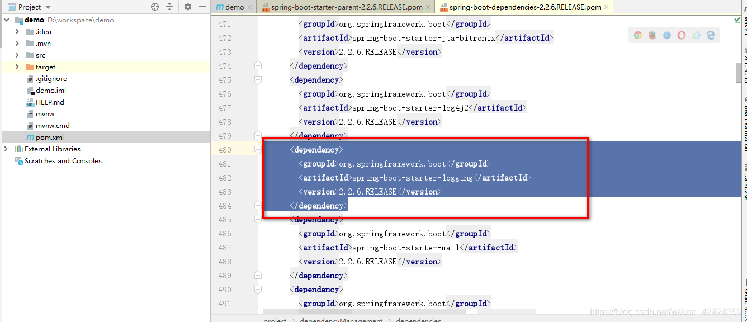Select the target folder name
The width and height of the screenshot is (747, 322).
pyautogui.click(x=46, y=67)
